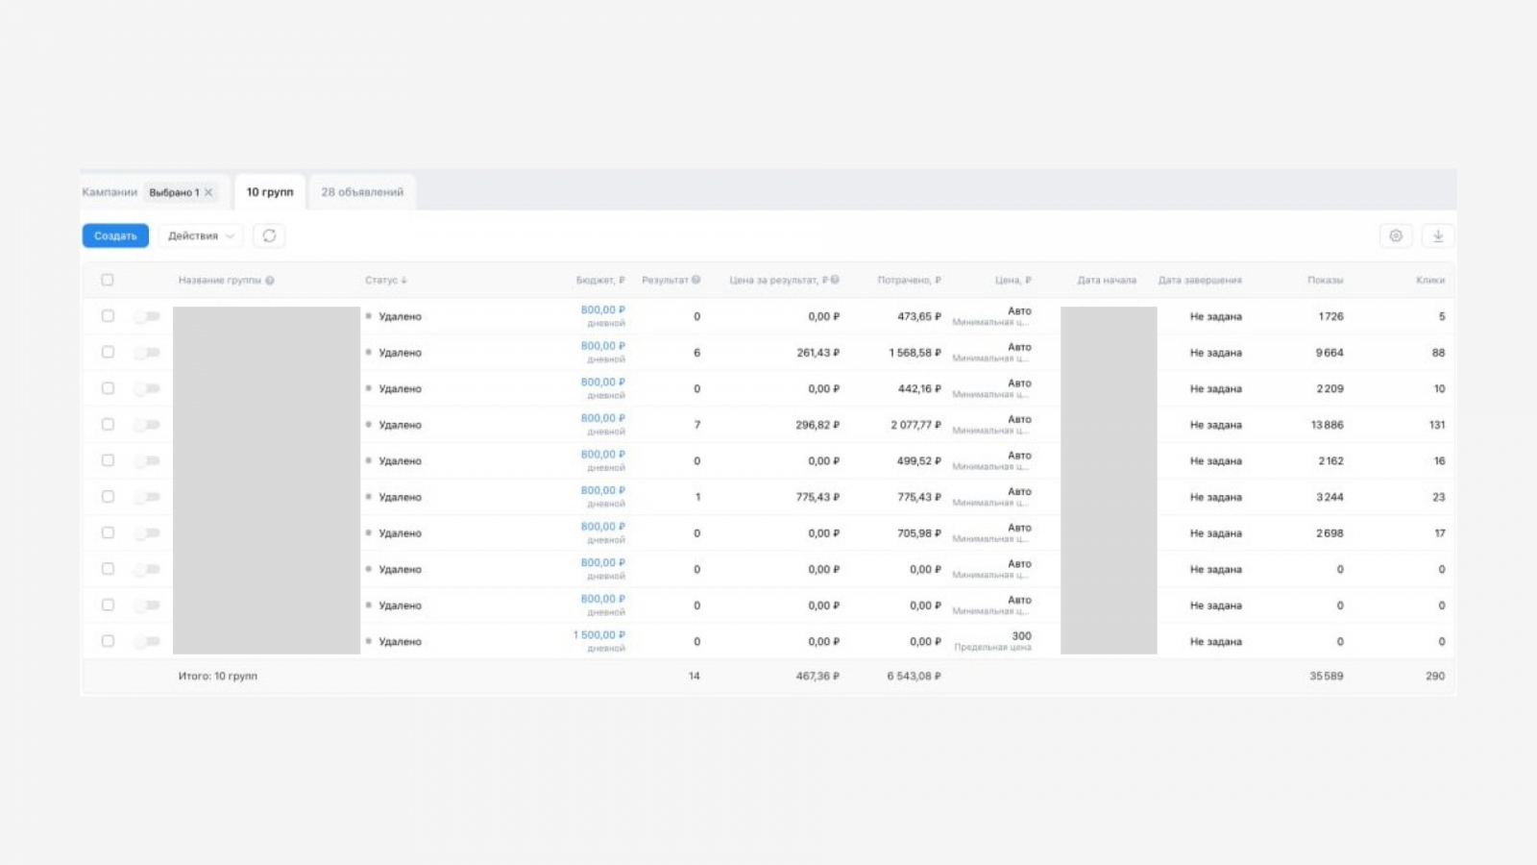The height and width of the screenshot is (865, 1537).
Task: Click the refresh icon next to Действия
Action: coord(269,235)
